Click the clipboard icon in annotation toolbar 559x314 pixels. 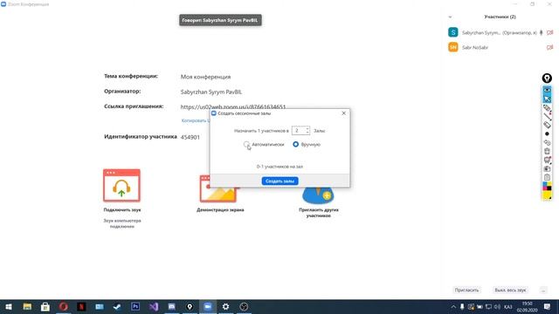point(547,177)
